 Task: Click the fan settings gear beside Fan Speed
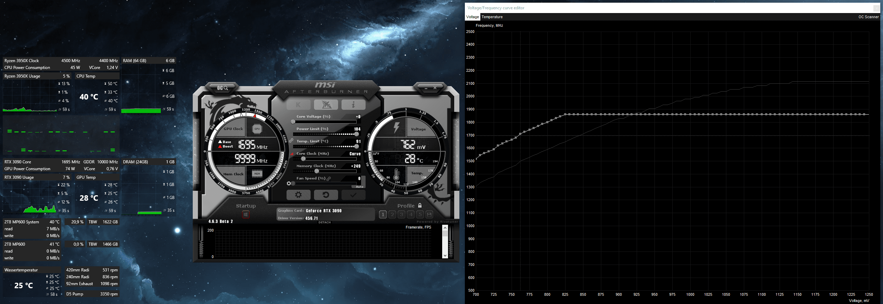(289, 184)
